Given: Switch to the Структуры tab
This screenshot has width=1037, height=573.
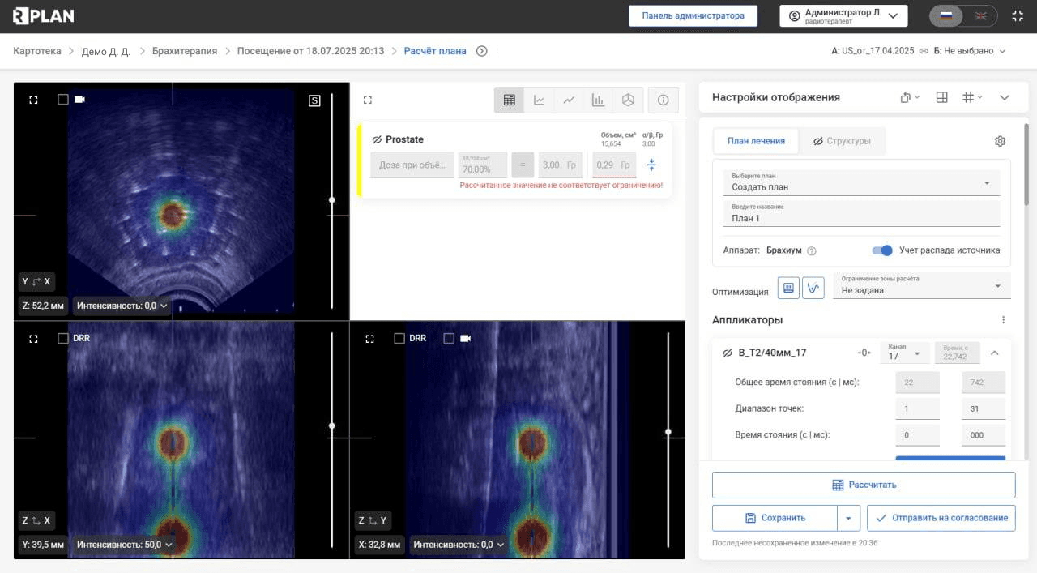Looking at the screenshot, I should [842, 141].
